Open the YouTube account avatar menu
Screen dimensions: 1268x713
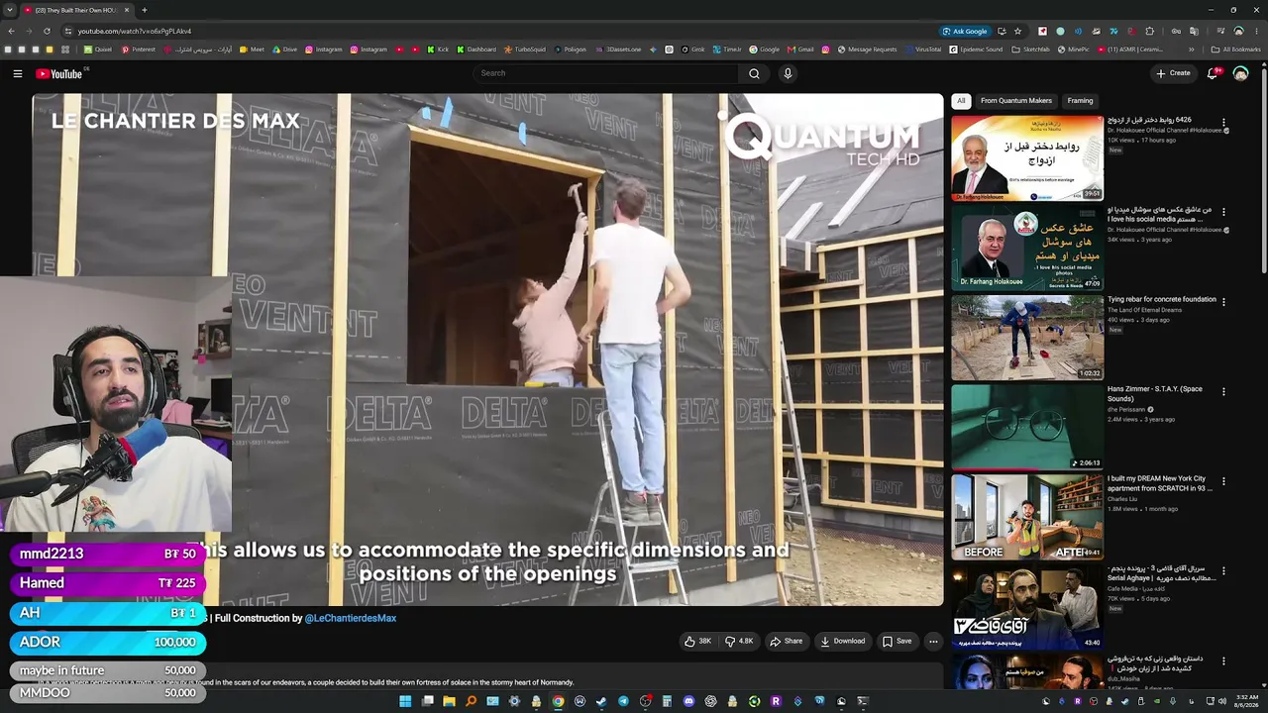[x=1240, y=73]
